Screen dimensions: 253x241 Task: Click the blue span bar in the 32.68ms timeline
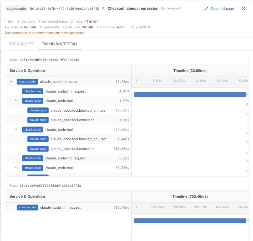190,94
